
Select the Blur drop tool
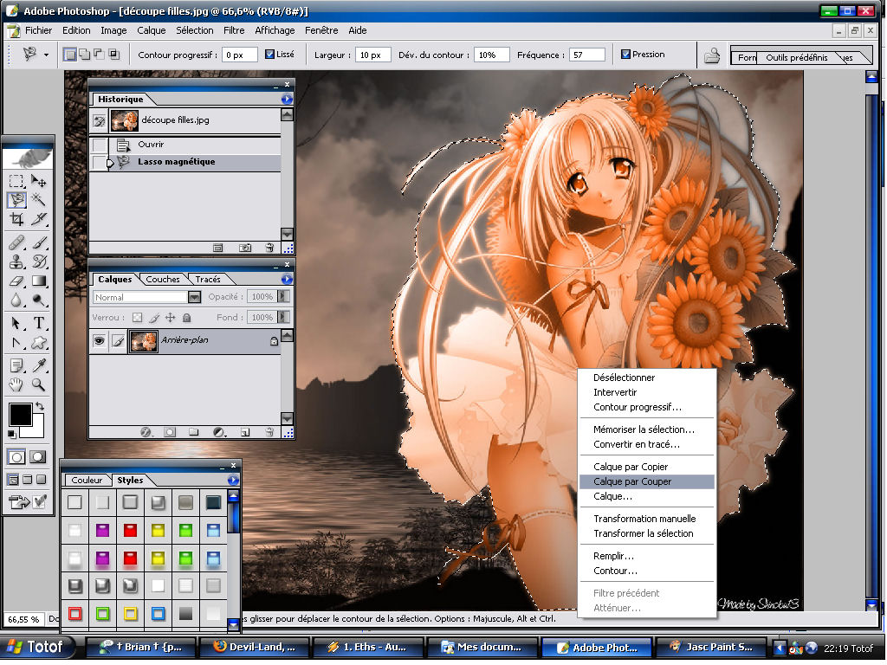click(16, 300)
